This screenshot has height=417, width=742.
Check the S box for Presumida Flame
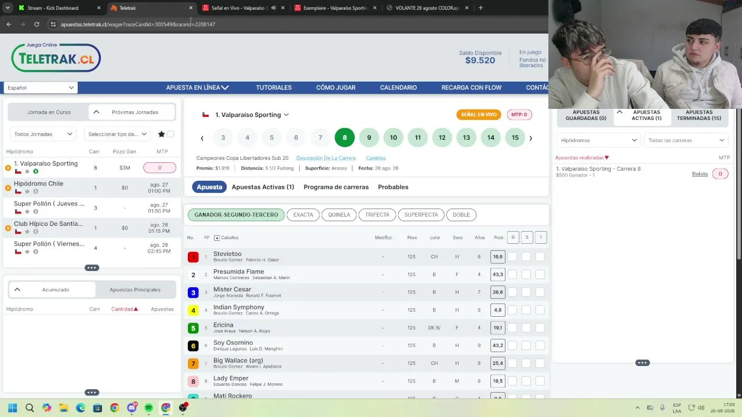(526, 275)
